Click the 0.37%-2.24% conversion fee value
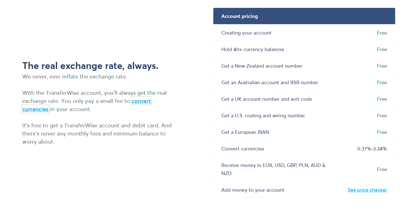Screen dimensions: 412x212 [372, 149]
